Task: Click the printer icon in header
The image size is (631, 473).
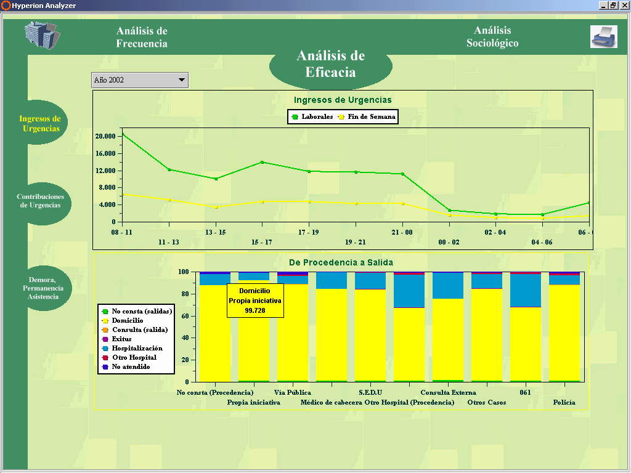Action: pos(603,37)
